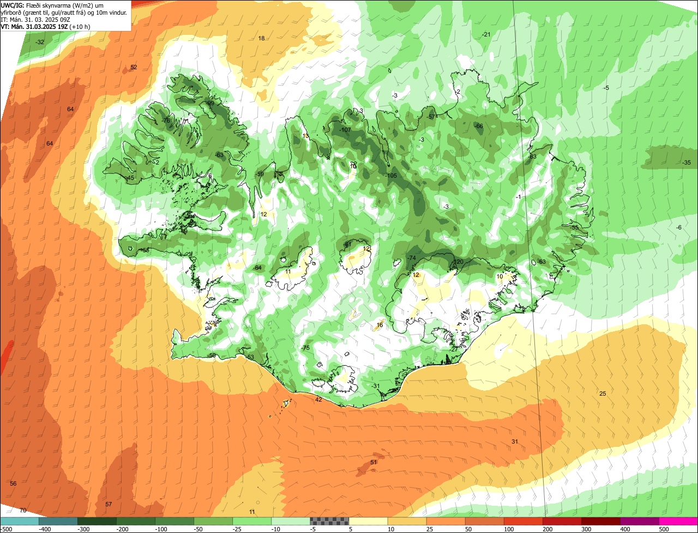Screen dimensions: 698x533
Task: Click the '-66' flux value on the map
Action: click(x=479, y=126)
